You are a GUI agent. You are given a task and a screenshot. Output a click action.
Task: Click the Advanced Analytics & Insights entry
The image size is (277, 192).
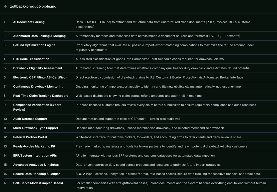tap(36, 165)
